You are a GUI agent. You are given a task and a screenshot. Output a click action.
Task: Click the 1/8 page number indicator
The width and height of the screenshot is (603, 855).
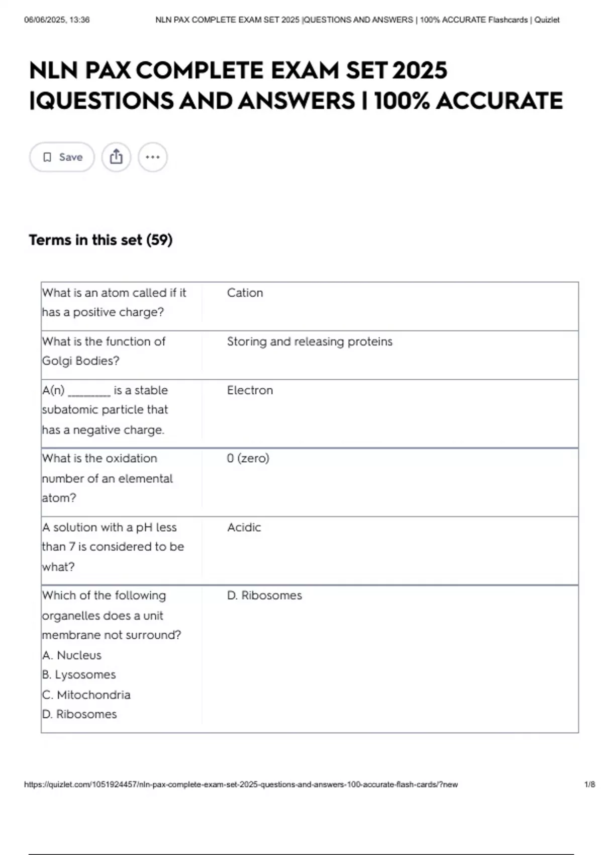pos(589,784)
